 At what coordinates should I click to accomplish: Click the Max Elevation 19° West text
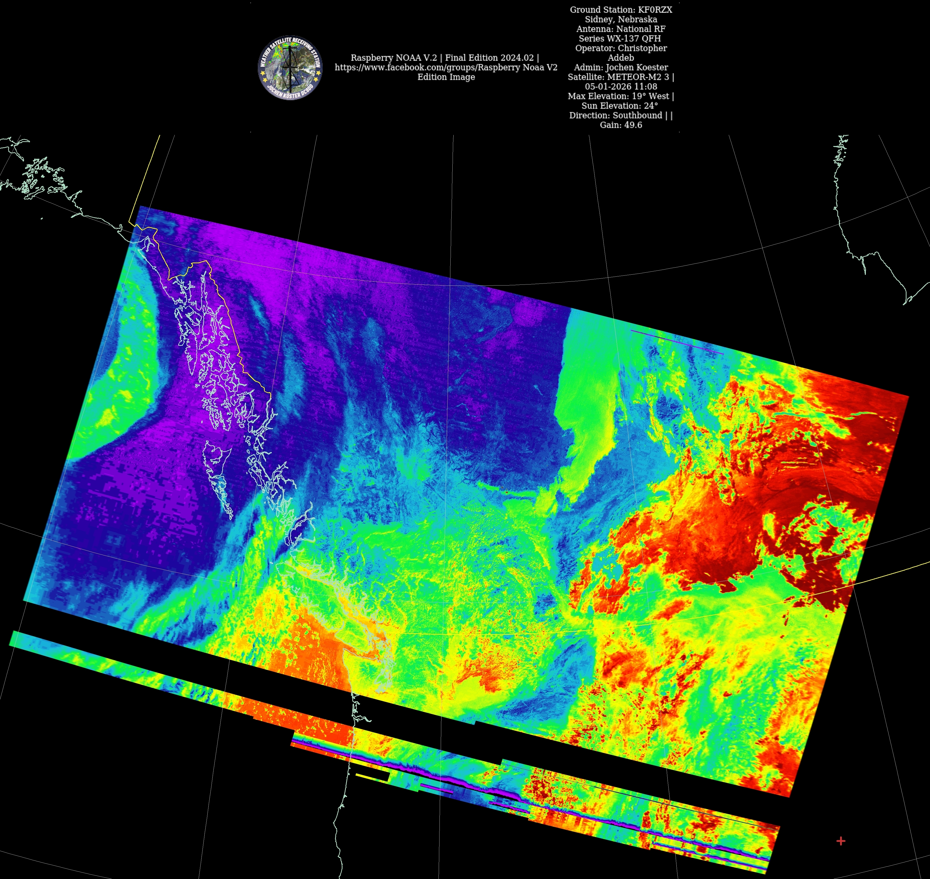(x=621, y=96)
